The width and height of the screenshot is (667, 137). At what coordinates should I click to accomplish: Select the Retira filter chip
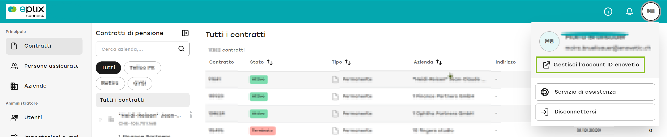point(110,83)
